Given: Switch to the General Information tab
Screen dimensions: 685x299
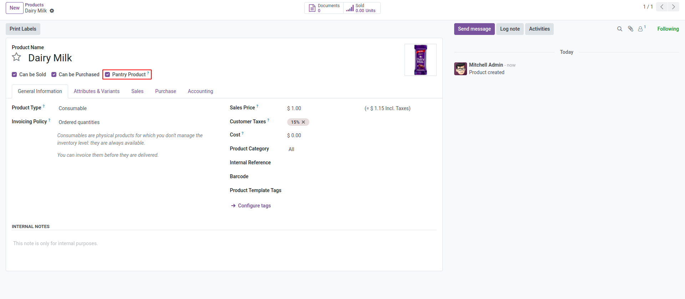Looking at the screenshot, I should pos(40,91).
